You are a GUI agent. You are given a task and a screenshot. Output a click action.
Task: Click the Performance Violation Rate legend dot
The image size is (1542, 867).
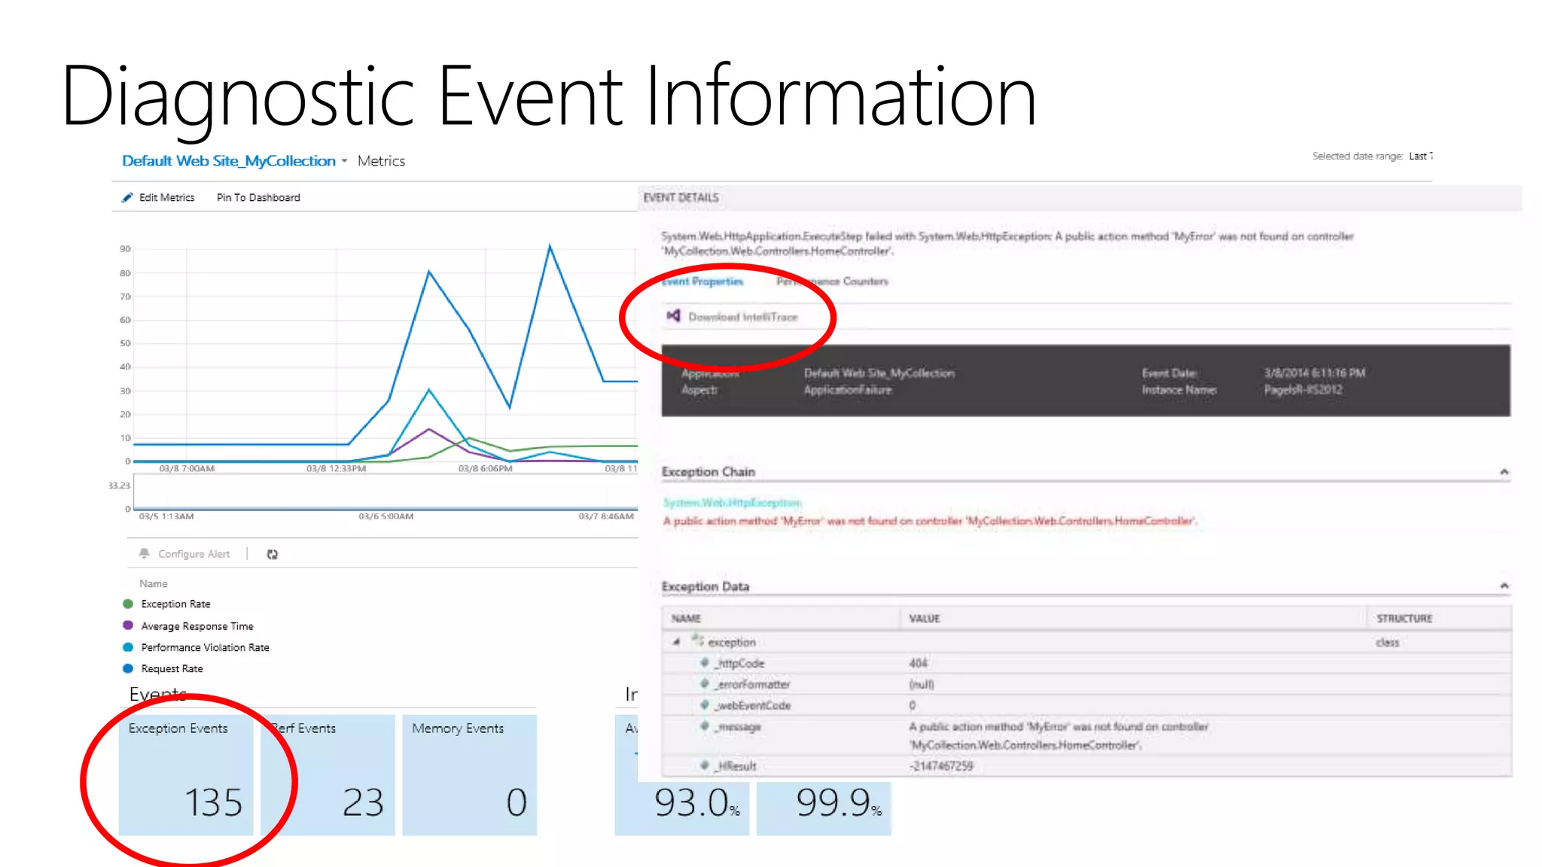point(128,647)
